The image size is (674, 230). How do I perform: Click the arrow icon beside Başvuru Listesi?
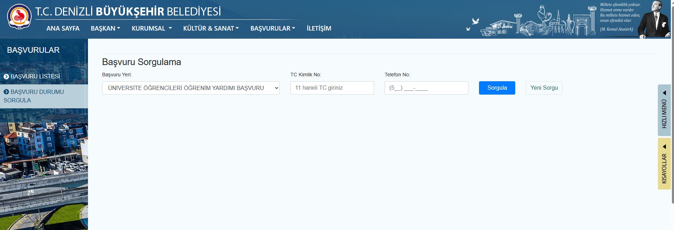coord(6,77)
